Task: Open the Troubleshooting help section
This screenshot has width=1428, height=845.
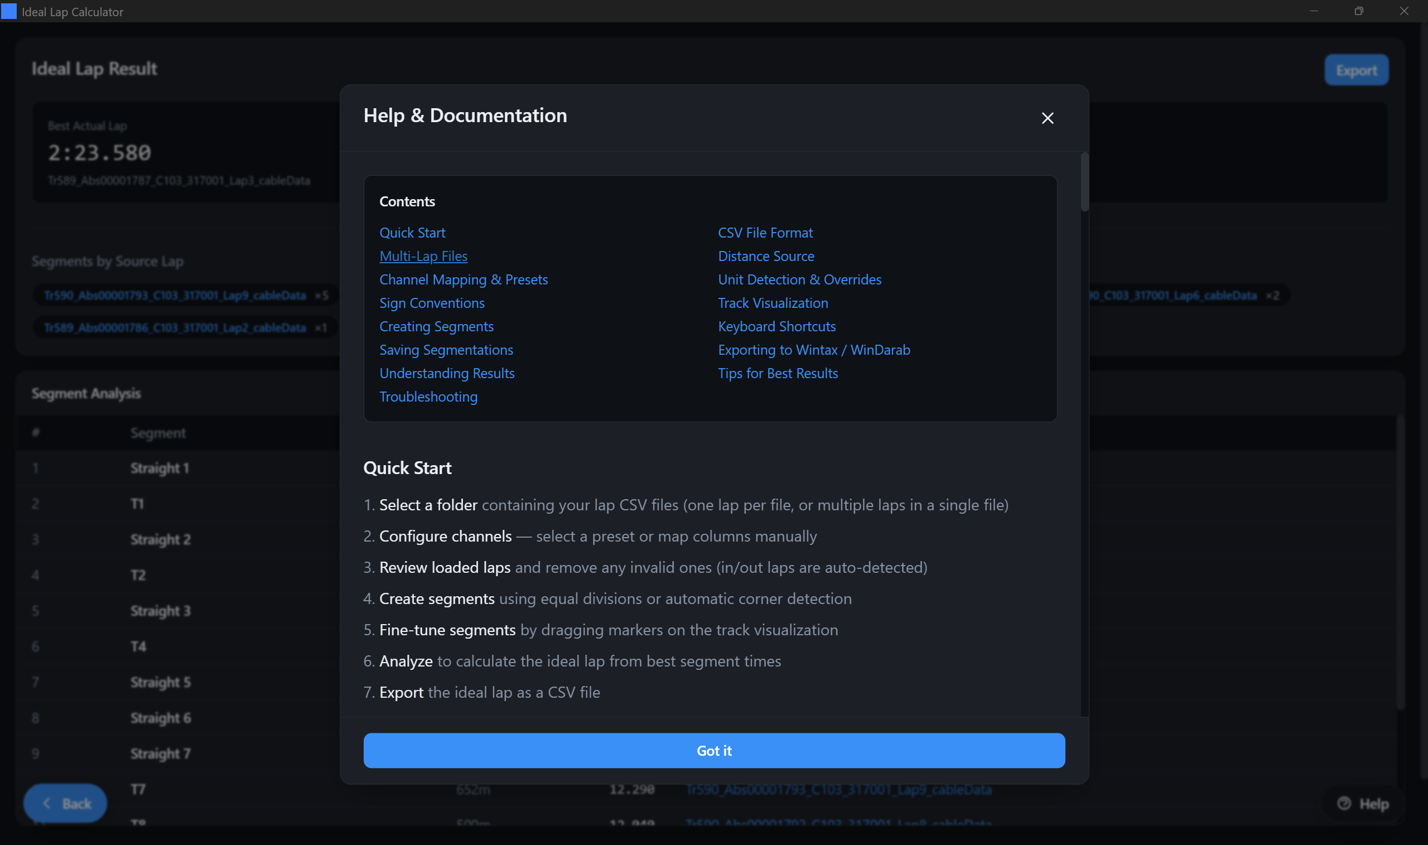Action: (428, 397)
